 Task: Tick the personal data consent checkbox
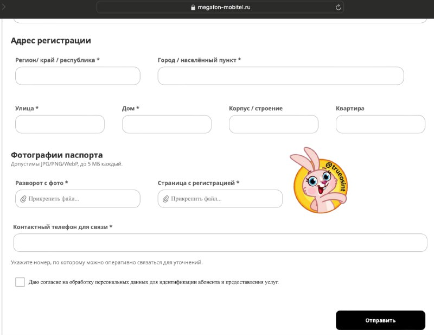pyautogui.click(x=20, y=282)
